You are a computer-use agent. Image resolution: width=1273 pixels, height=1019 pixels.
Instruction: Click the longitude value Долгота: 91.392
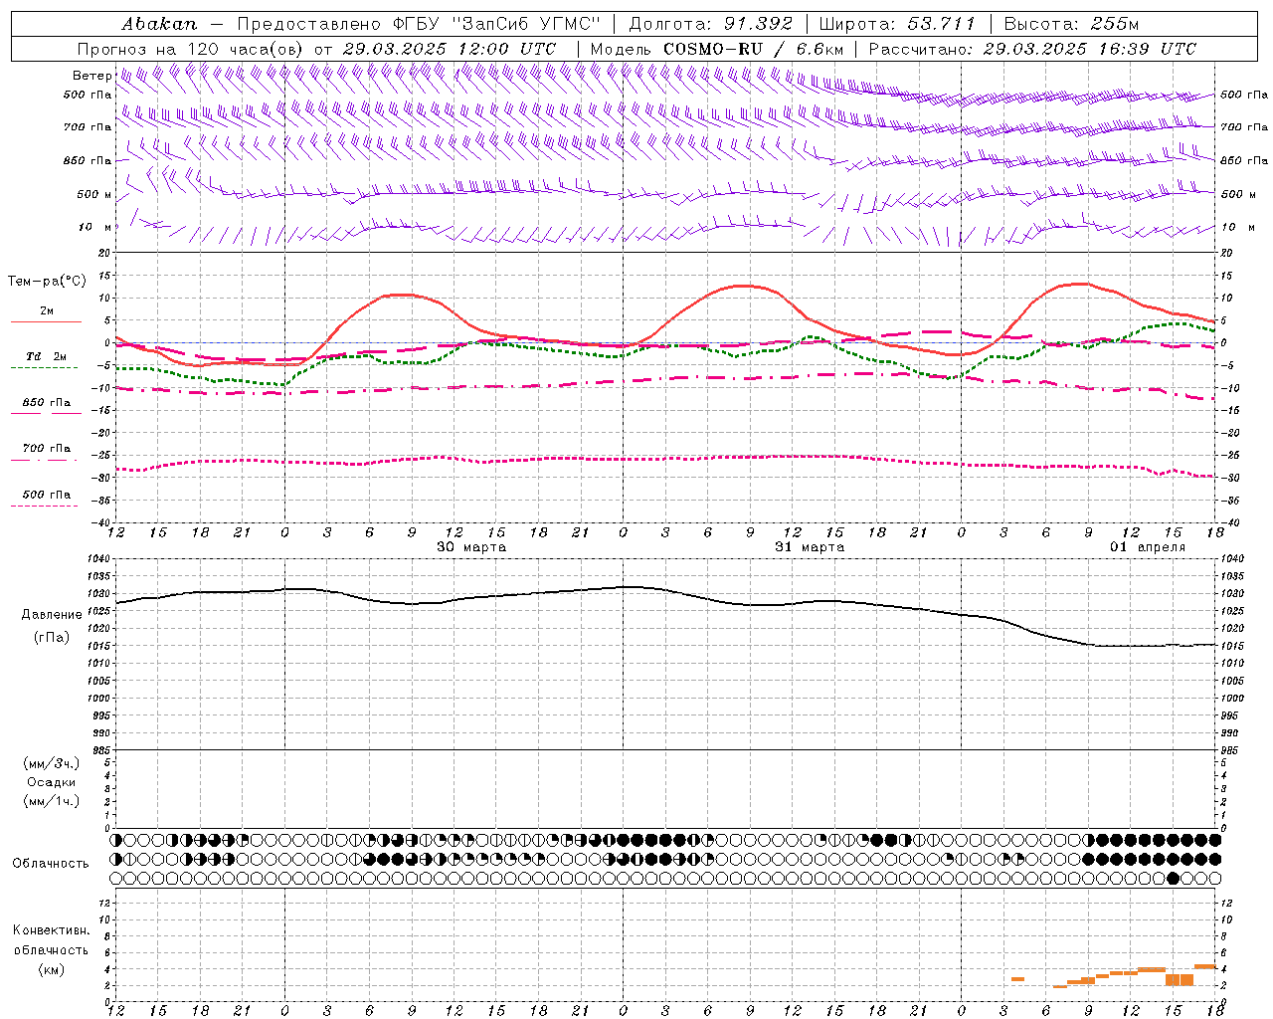711,24
